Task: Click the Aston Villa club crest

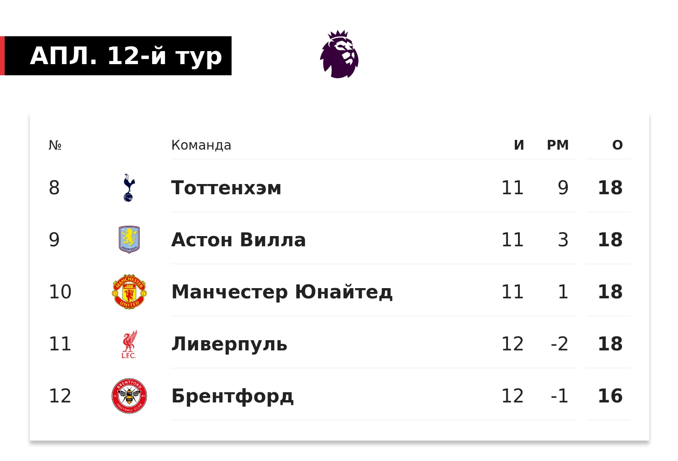Action: (129, 240)
